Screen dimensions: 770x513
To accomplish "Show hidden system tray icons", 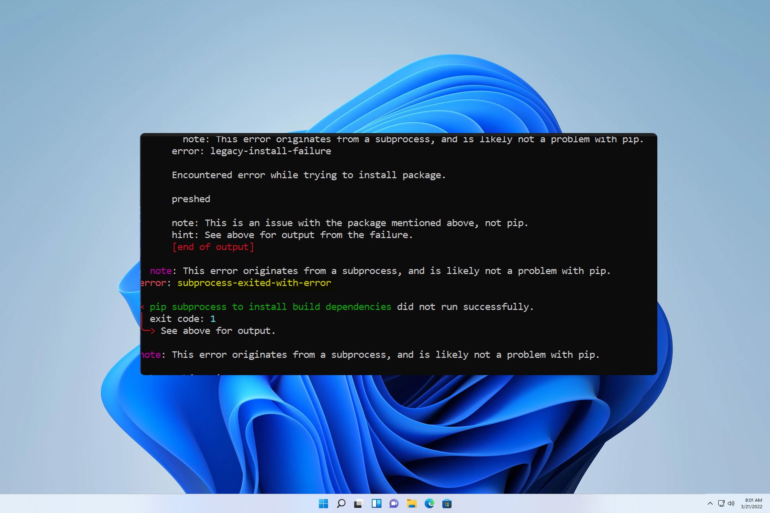I will click(710, 503).
